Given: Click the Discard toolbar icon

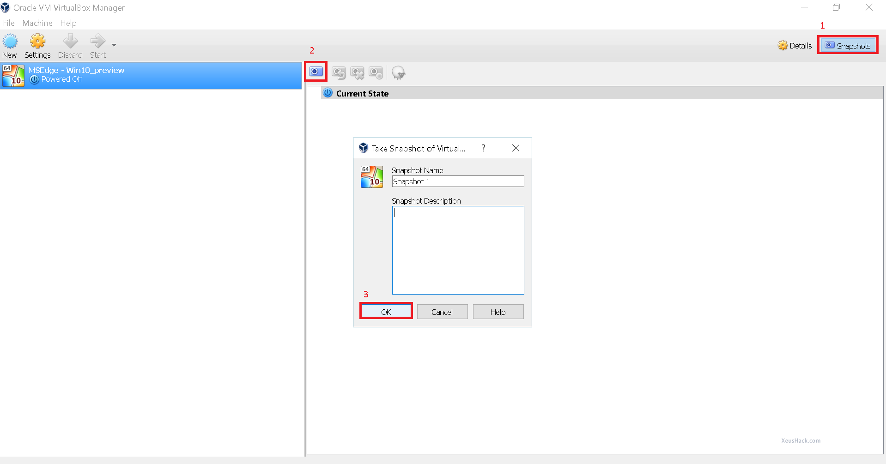Looking at the screenshot, I should pyautogui.click(x=70, y=41).
